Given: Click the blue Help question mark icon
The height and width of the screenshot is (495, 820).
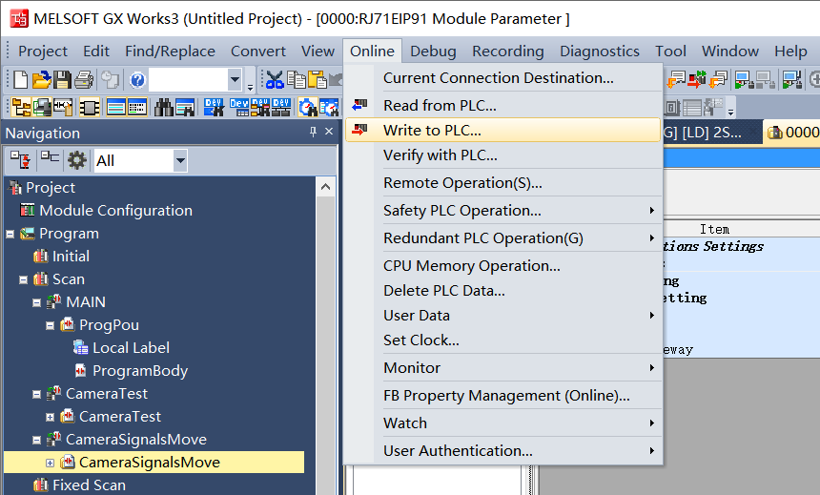Looking at the screenshot, I should (137, 80).
